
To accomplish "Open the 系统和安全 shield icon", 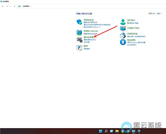I will point(79,22).
